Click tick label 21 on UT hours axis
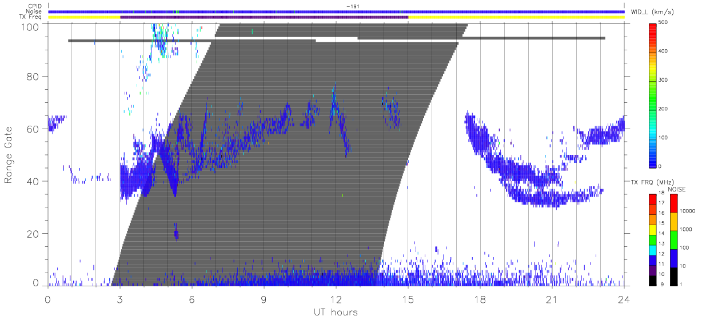Screen dimensions: 702x324 point(552,298)
